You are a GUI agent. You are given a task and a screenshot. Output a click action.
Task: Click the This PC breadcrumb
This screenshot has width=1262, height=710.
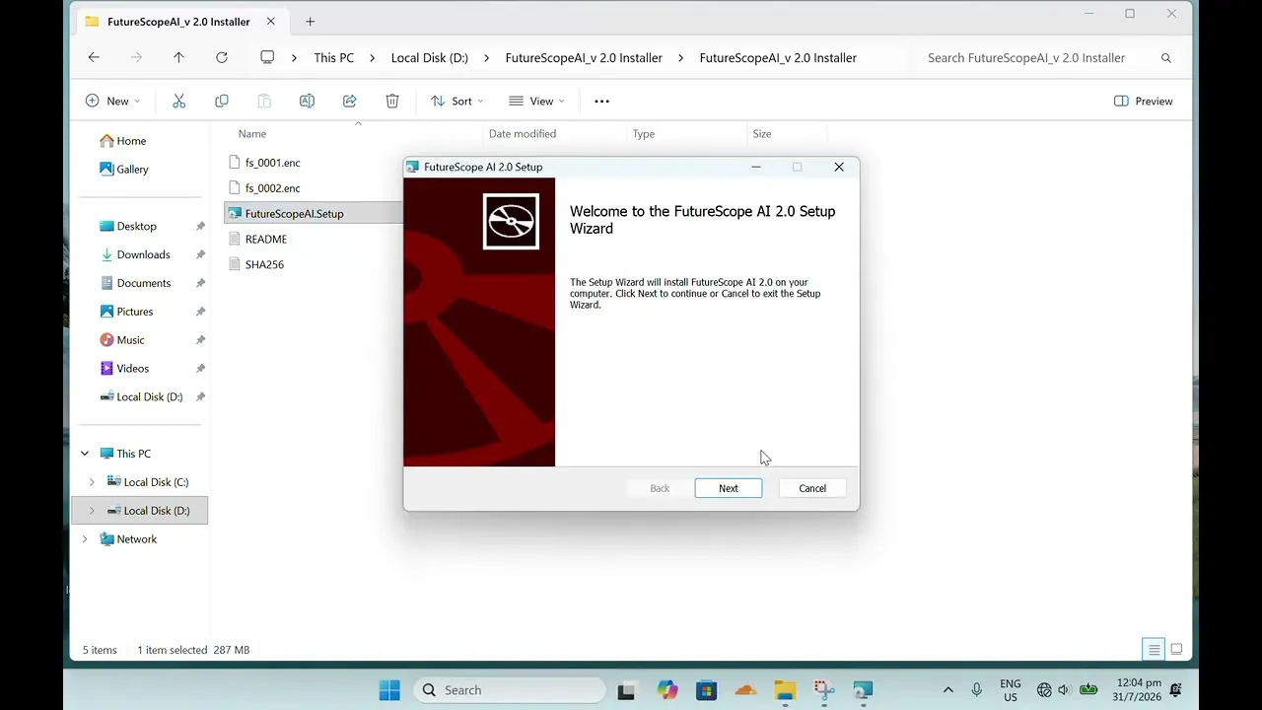(x=333, y=57)
